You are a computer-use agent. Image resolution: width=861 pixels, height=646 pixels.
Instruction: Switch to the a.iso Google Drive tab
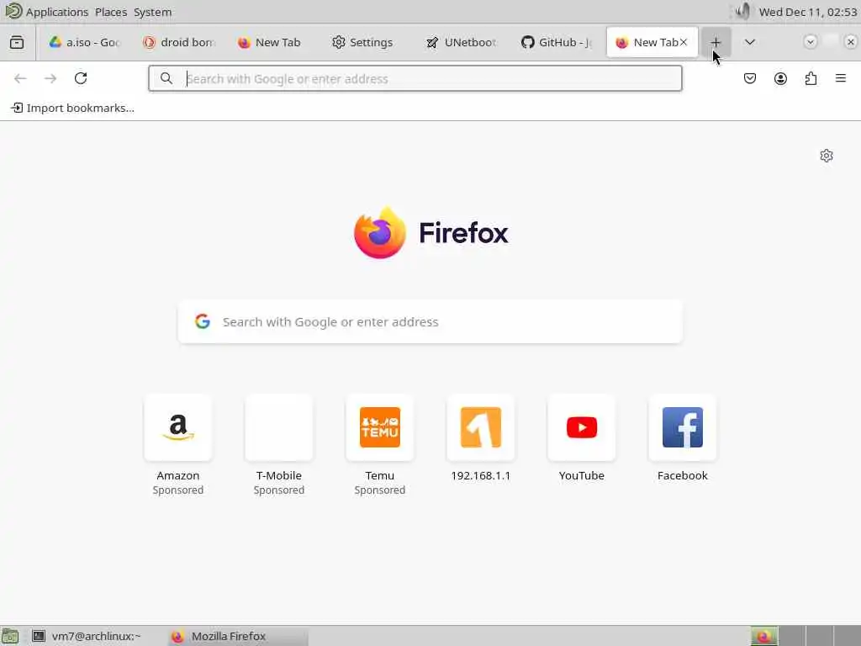point(83,42)
